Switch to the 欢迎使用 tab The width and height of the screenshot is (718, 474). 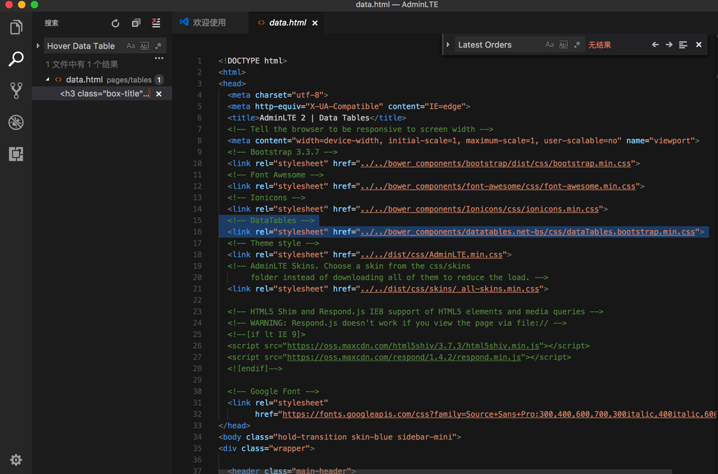[x=209, y=23]
